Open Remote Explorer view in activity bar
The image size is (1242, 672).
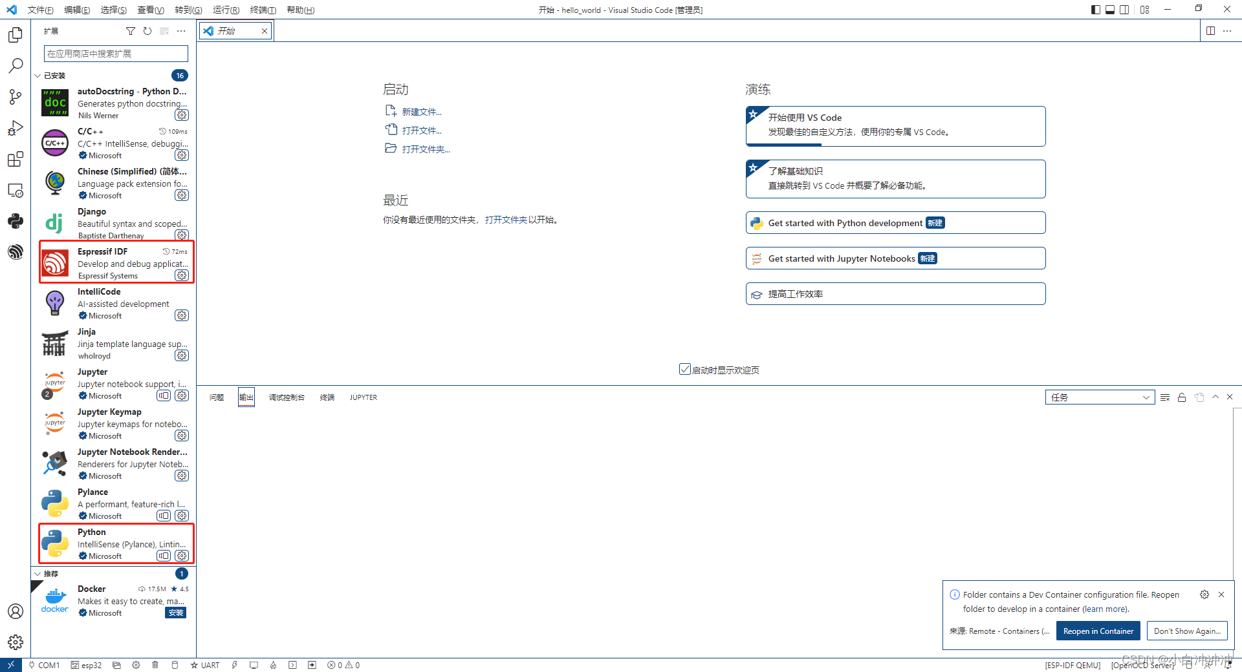[x=16, y=191]
